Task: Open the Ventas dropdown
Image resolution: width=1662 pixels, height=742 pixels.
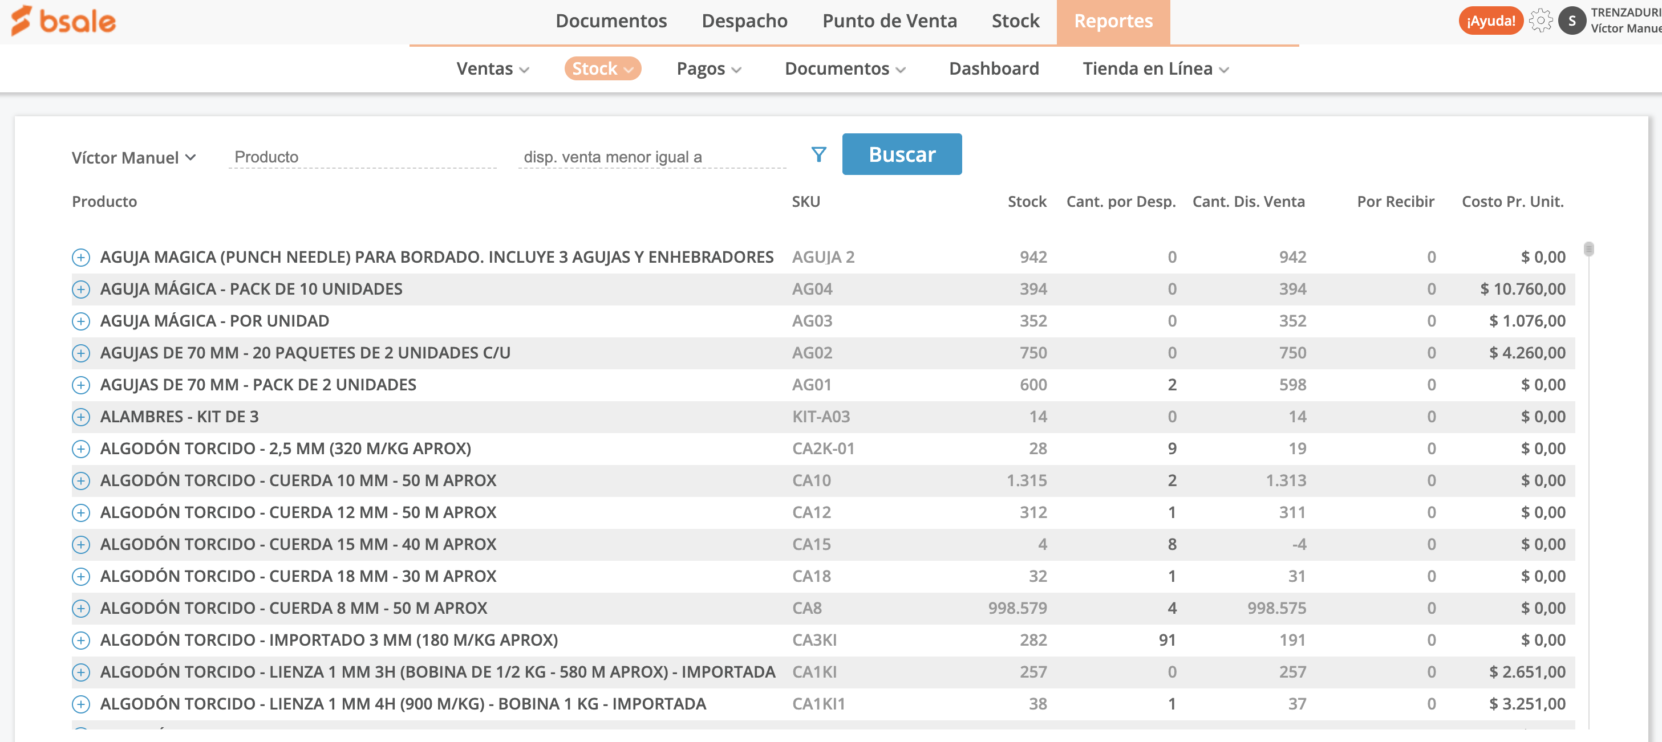Action: click(x=492, y=68)
